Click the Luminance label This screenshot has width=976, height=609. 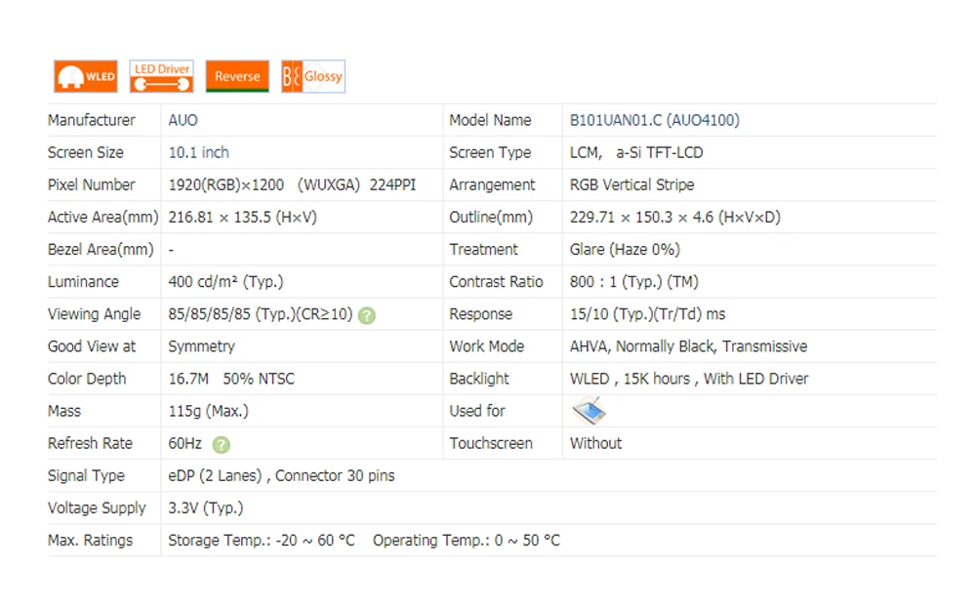coord(83,282)
